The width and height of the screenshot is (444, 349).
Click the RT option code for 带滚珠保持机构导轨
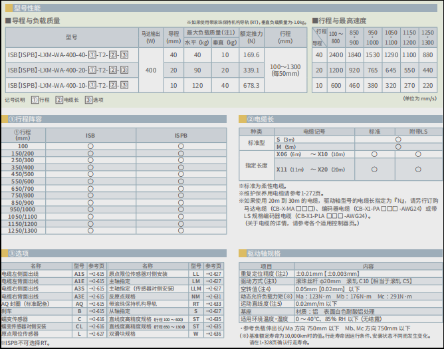coord(195,304)
